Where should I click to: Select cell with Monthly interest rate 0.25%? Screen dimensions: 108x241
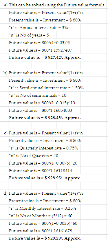(43, 209)
